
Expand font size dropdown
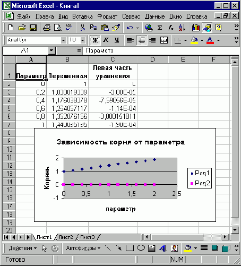(x=83, y=40)
